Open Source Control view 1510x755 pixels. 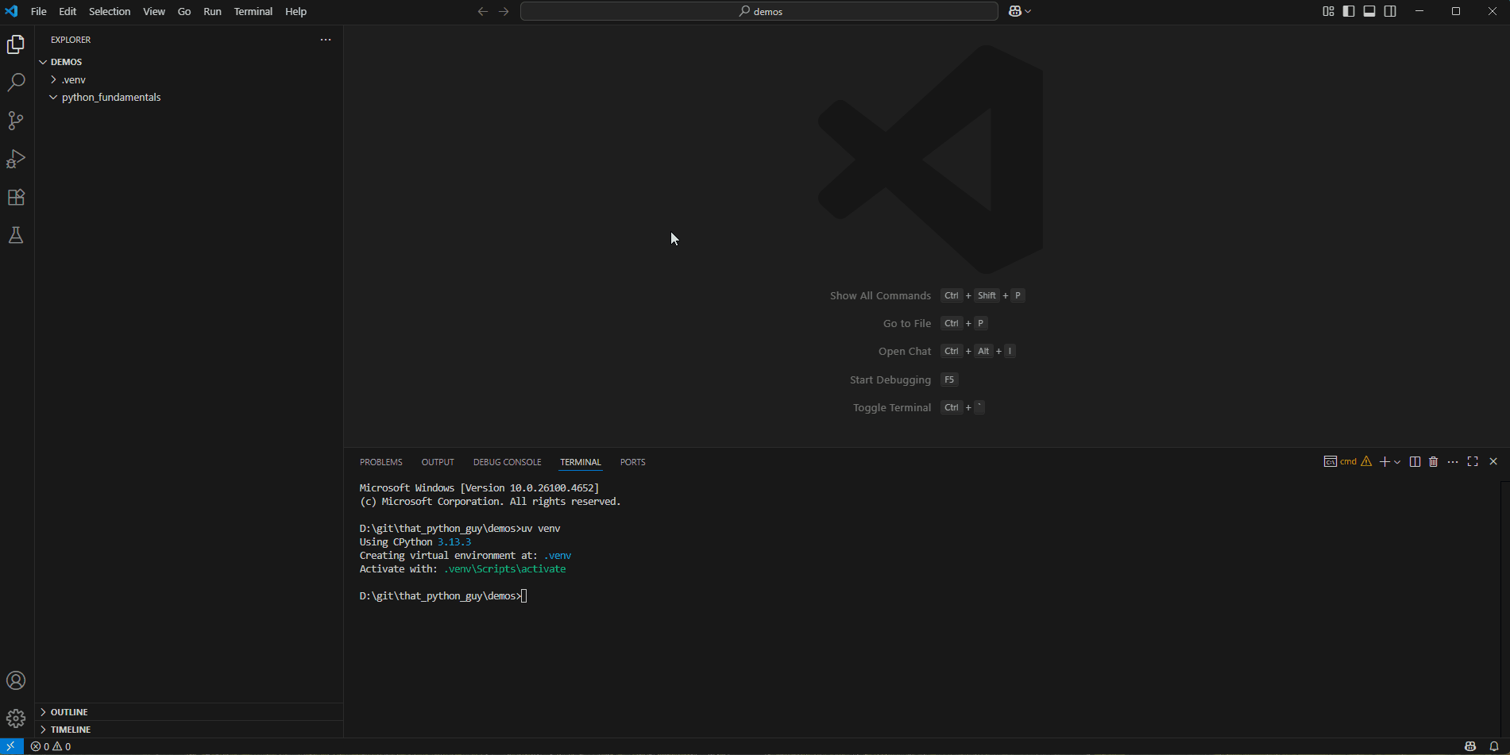pyautogui.click(x=16, y=120)
